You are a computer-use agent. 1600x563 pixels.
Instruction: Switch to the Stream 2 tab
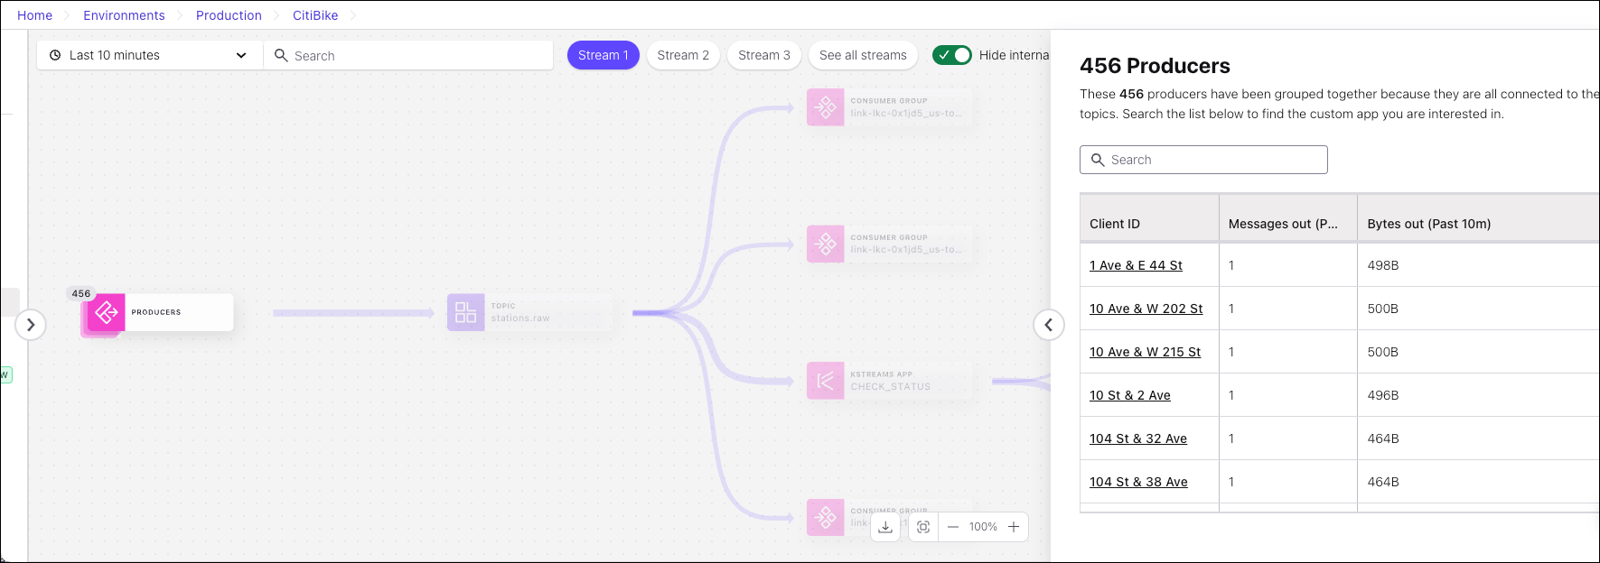tap(683, 55)
